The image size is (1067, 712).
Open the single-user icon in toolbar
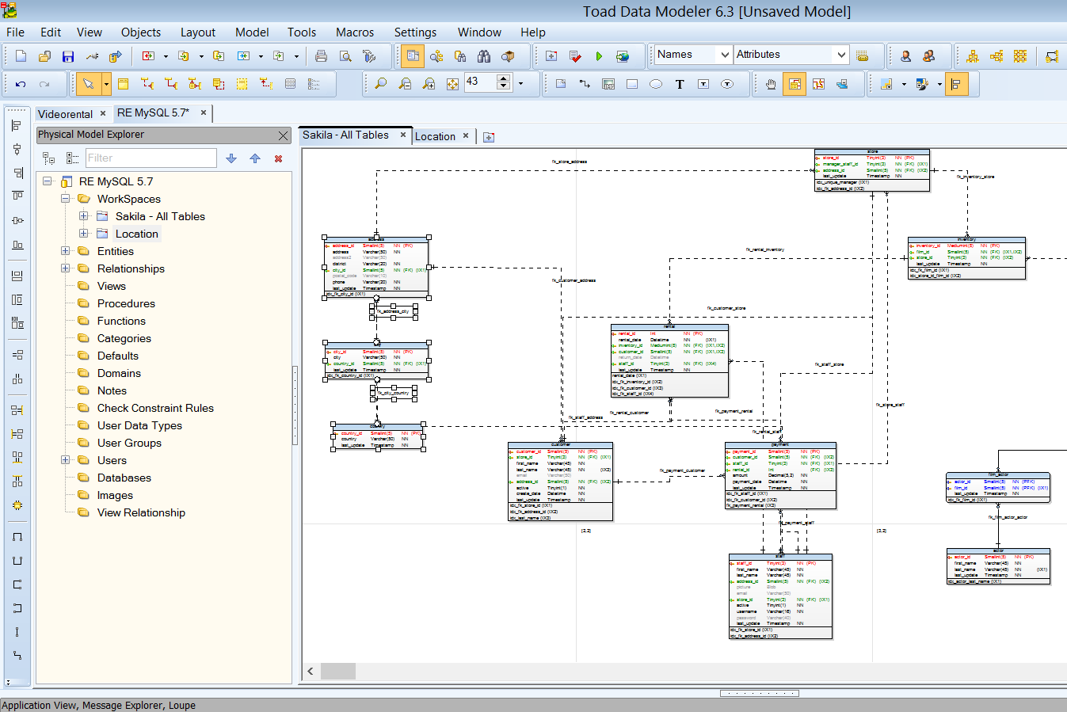pos(905,56)
